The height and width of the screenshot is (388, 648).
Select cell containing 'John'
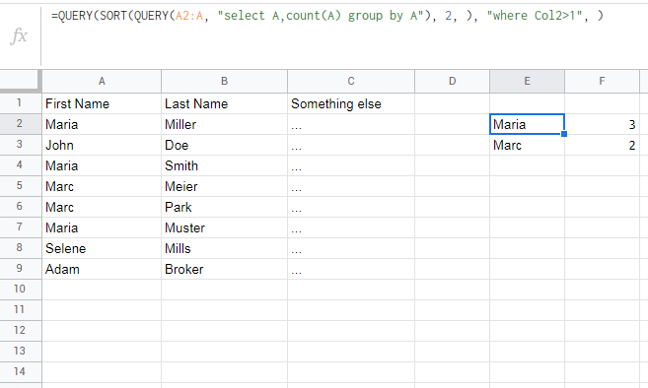point(102,145)
